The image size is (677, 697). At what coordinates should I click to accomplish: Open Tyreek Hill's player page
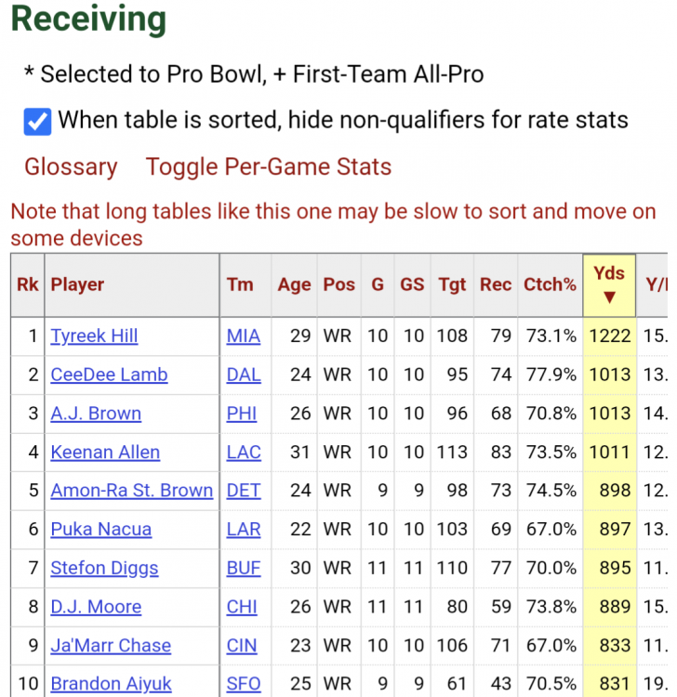[94, 335]
